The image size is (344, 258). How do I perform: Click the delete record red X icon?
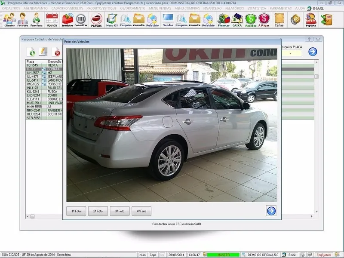56,52
